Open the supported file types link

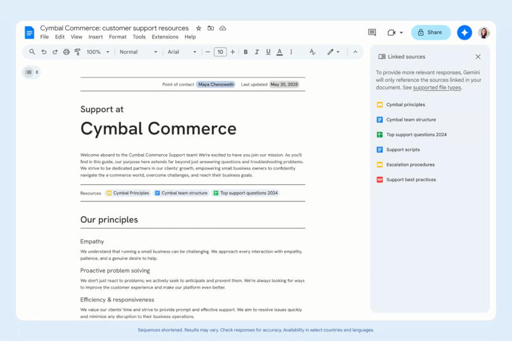coord(437,88)
